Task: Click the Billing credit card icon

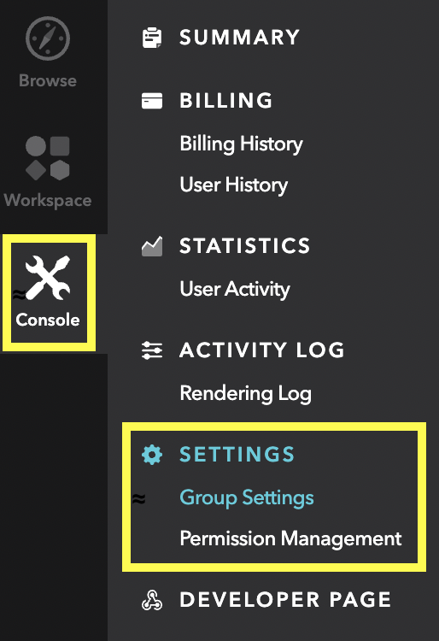Action: [x=152, y=101]
